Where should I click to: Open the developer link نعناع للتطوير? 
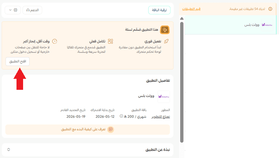161,117
